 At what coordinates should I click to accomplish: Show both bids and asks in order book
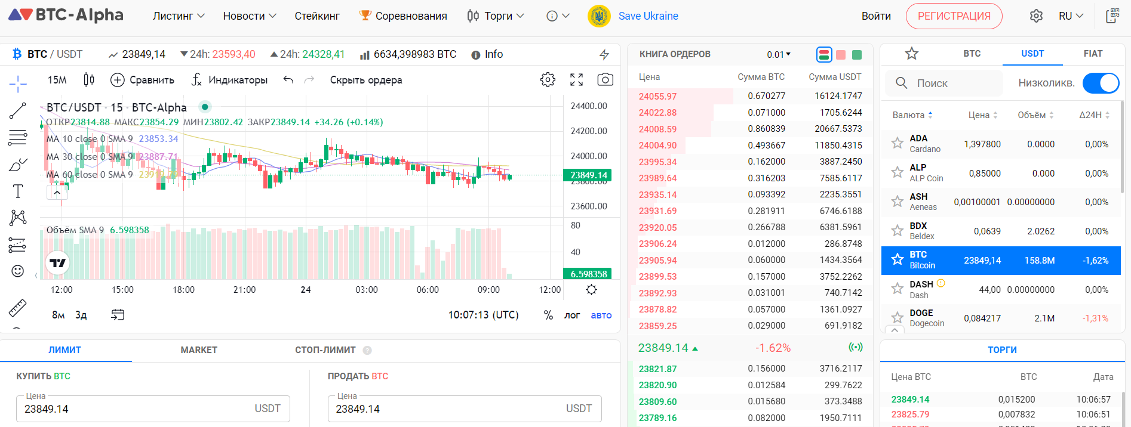[x=824, y=55]
